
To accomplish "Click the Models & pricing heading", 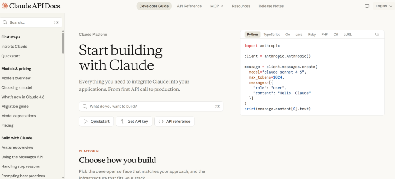I will 16,69.
